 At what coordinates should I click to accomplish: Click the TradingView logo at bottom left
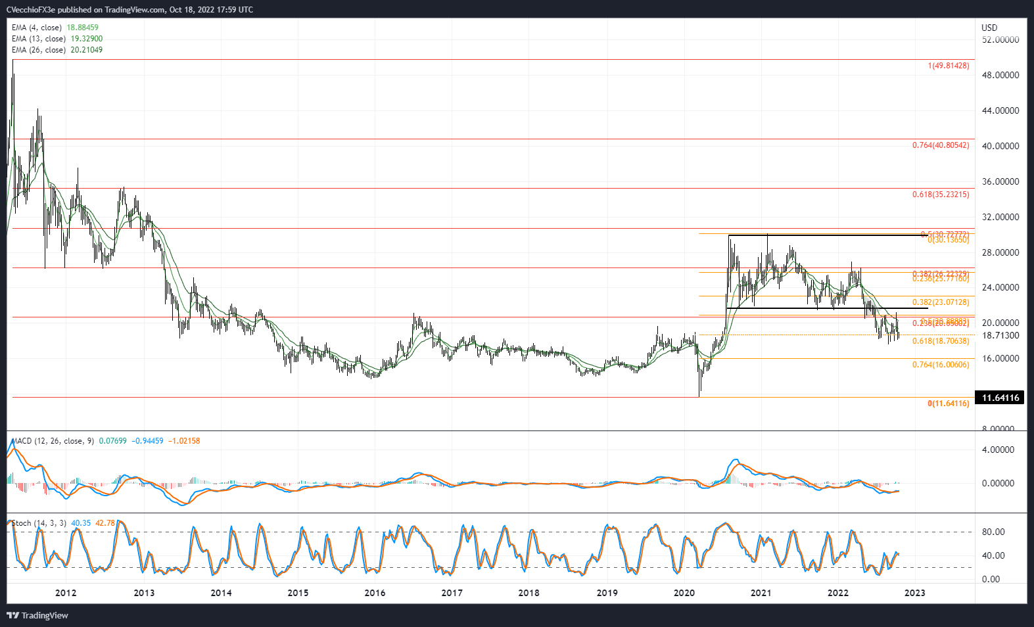tap(37, 616)
